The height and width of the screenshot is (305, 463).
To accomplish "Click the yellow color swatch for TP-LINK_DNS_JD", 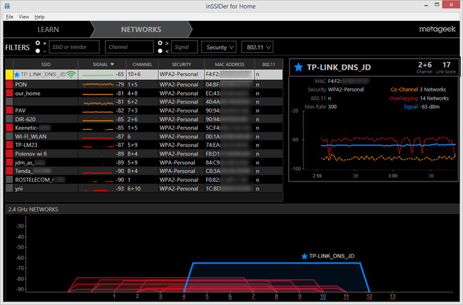I will pyautogui.click(x=9, y=74).
